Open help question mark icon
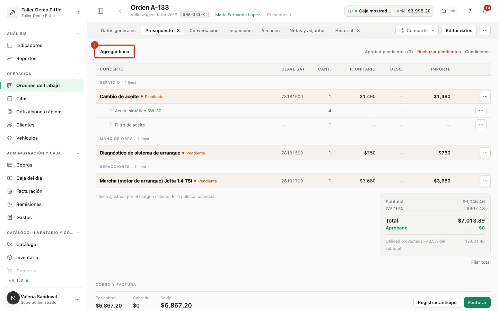 470,11
